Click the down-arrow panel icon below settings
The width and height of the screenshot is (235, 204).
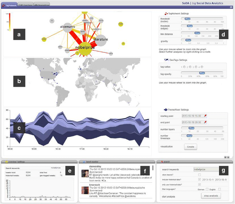click(225, 157)
